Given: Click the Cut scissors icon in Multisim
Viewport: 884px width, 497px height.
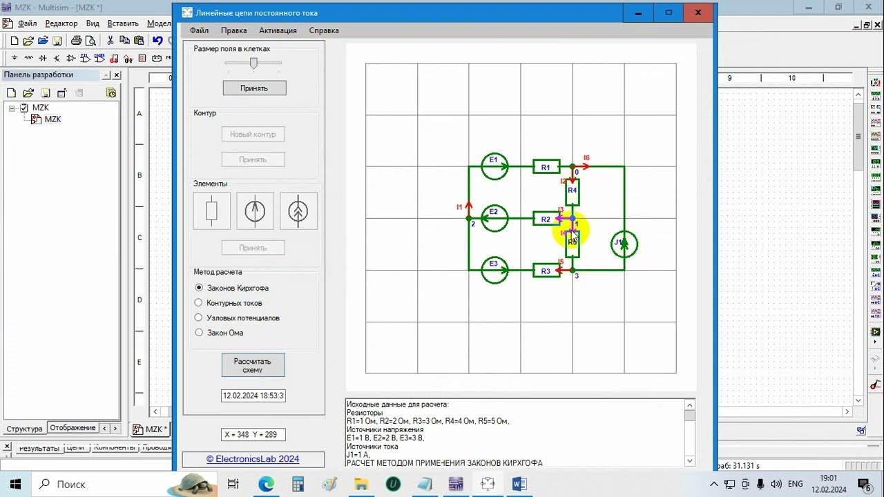Looking at the screenshot, I should point(110,41).
